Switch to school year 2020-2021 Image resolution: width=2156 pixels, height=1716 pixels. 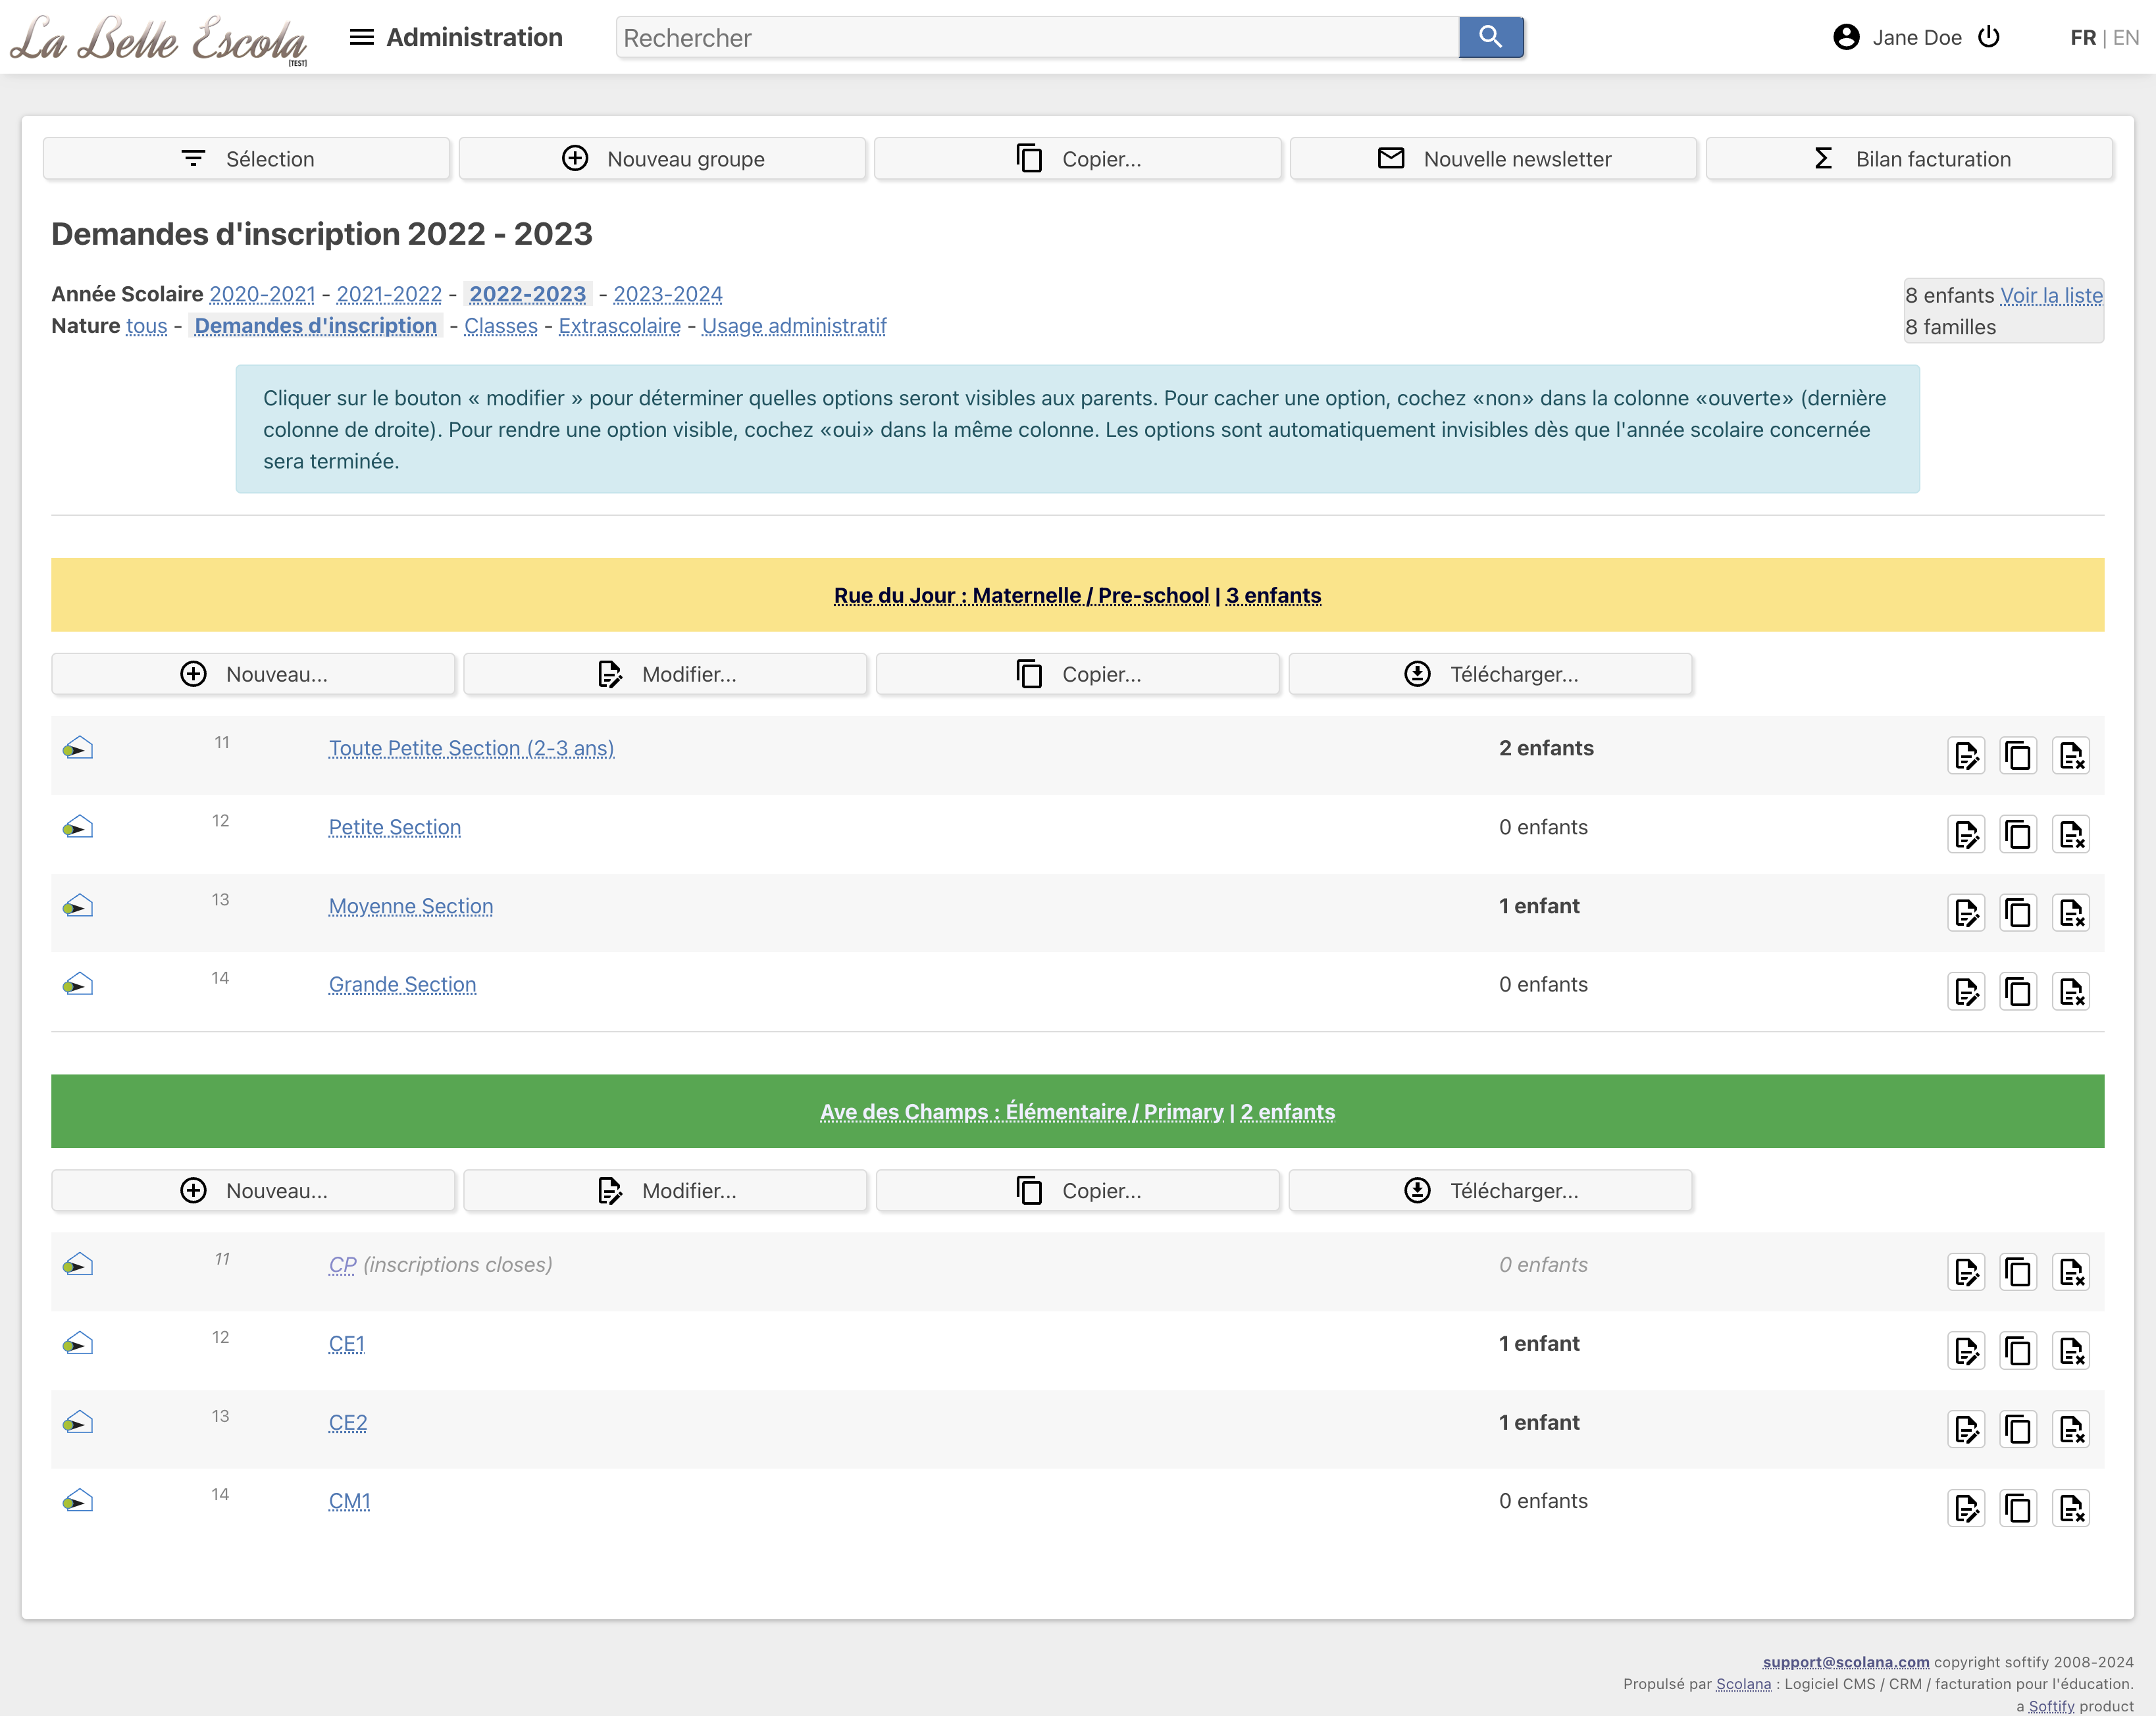[262, 294]
